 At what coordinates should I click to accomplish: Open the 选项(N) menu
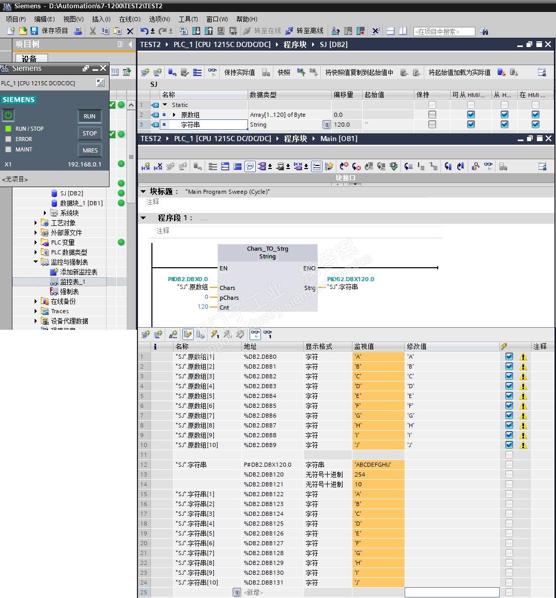(x=159, y=19)
